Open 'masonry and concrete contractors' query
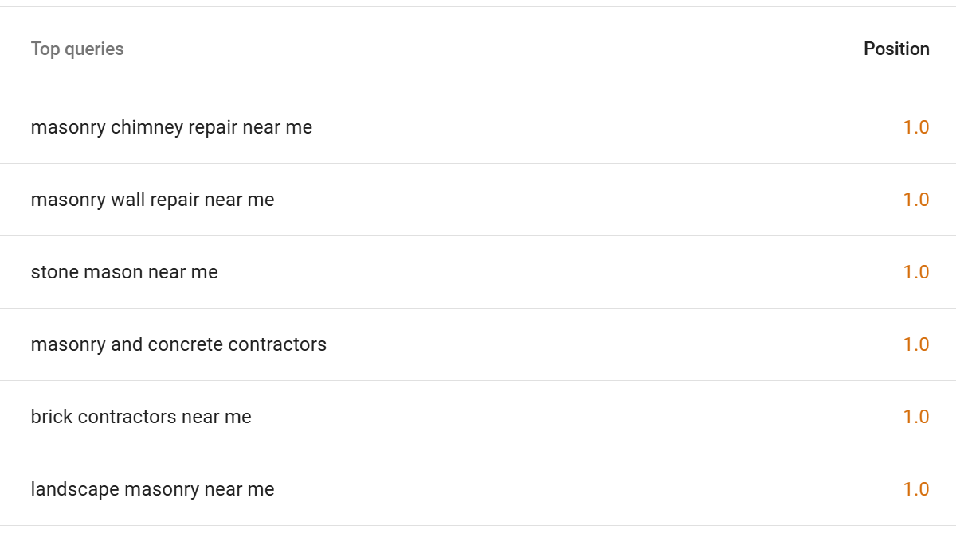The height and width of the screenshot is (533, 956). 178,344
